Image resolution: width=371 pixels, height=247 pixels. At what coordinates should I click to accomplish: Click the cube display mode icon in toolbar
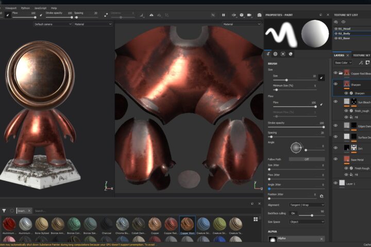point(242,15)
